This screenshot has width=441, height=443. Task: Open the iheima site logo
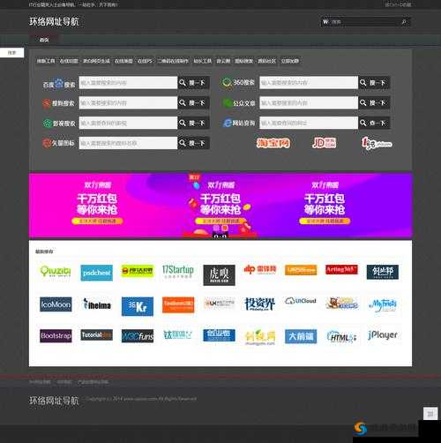click(97, 304)
